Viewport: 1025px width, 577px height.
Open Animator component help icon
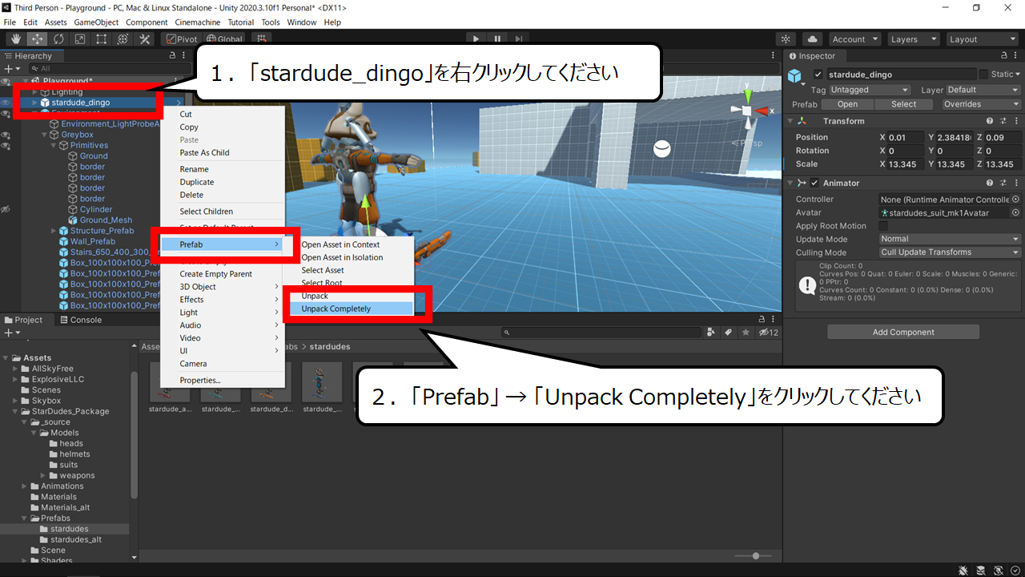pos(990,183)
